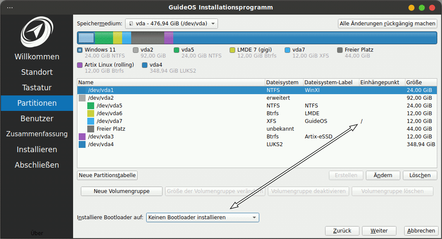The width and height of the screenshot is (442, 239).
Task: Select the large blue vda4 bar segment
Action: [x=305, y=38]
